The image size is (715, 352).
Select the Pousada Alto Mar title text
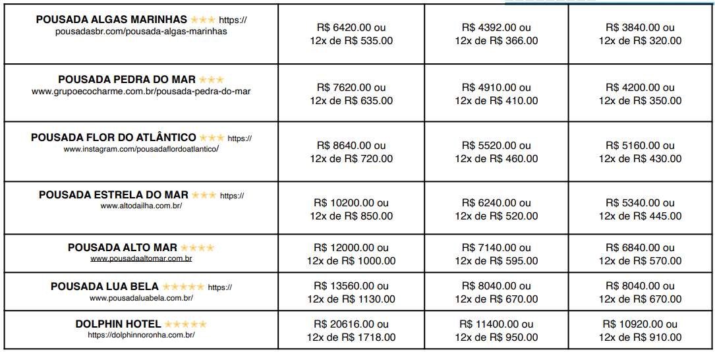point(123,248)
